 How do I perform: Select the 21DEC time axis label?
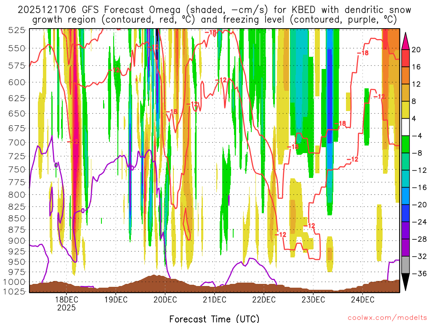[214, 299]
